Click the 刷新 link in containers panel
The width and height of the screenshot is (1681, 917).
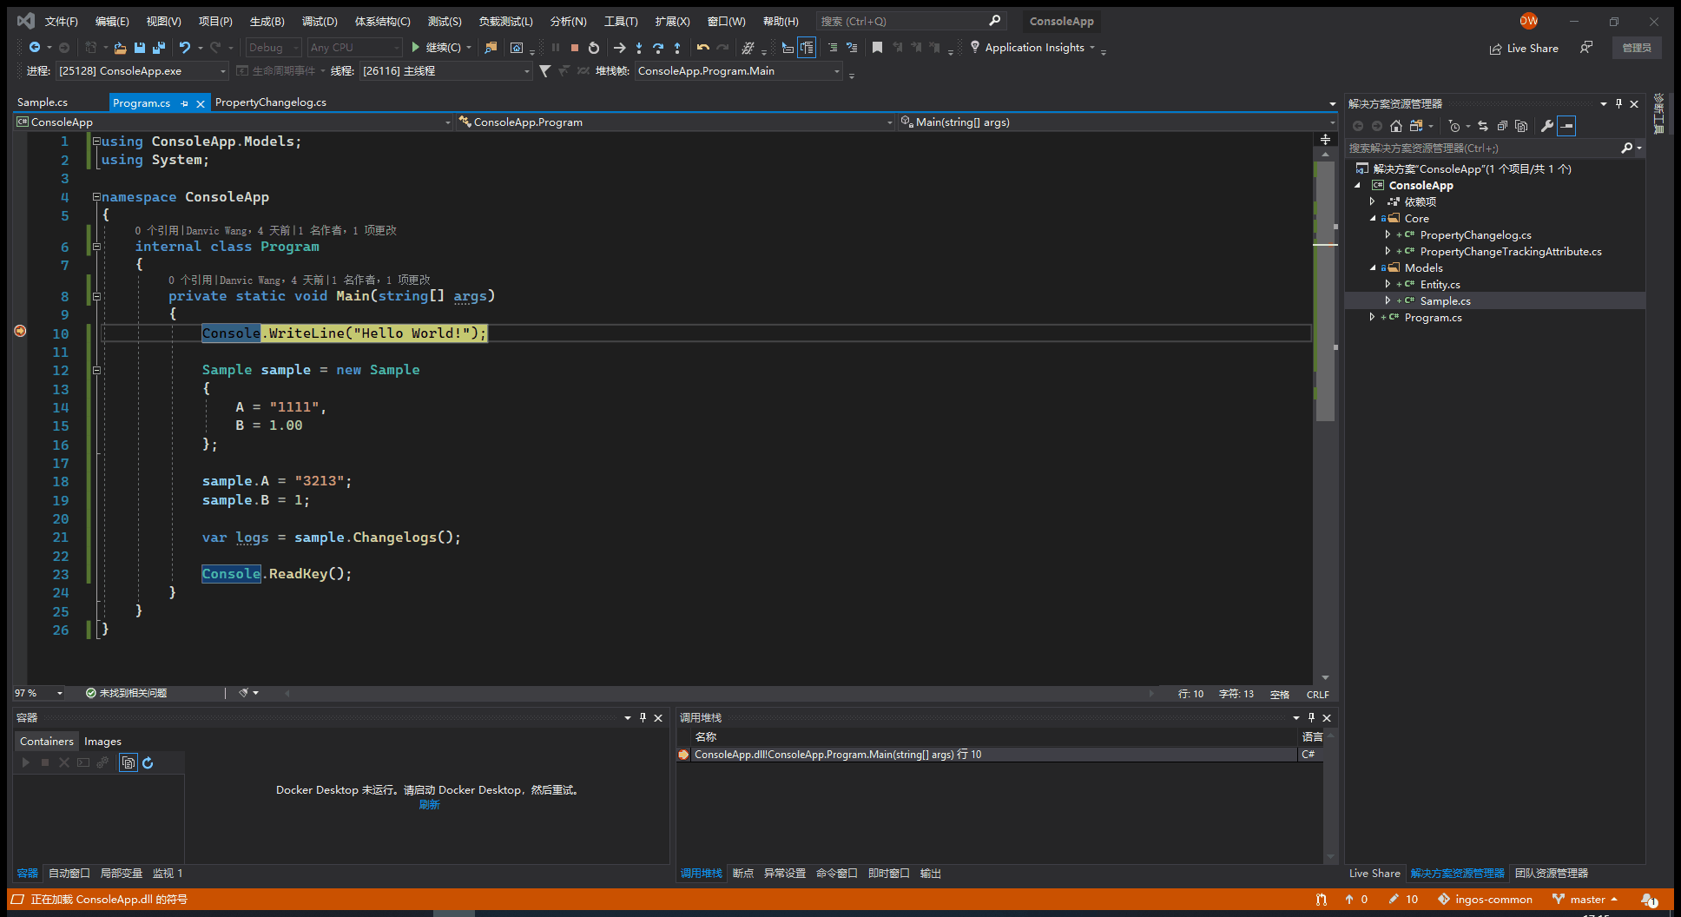click(x=429, y=805)
